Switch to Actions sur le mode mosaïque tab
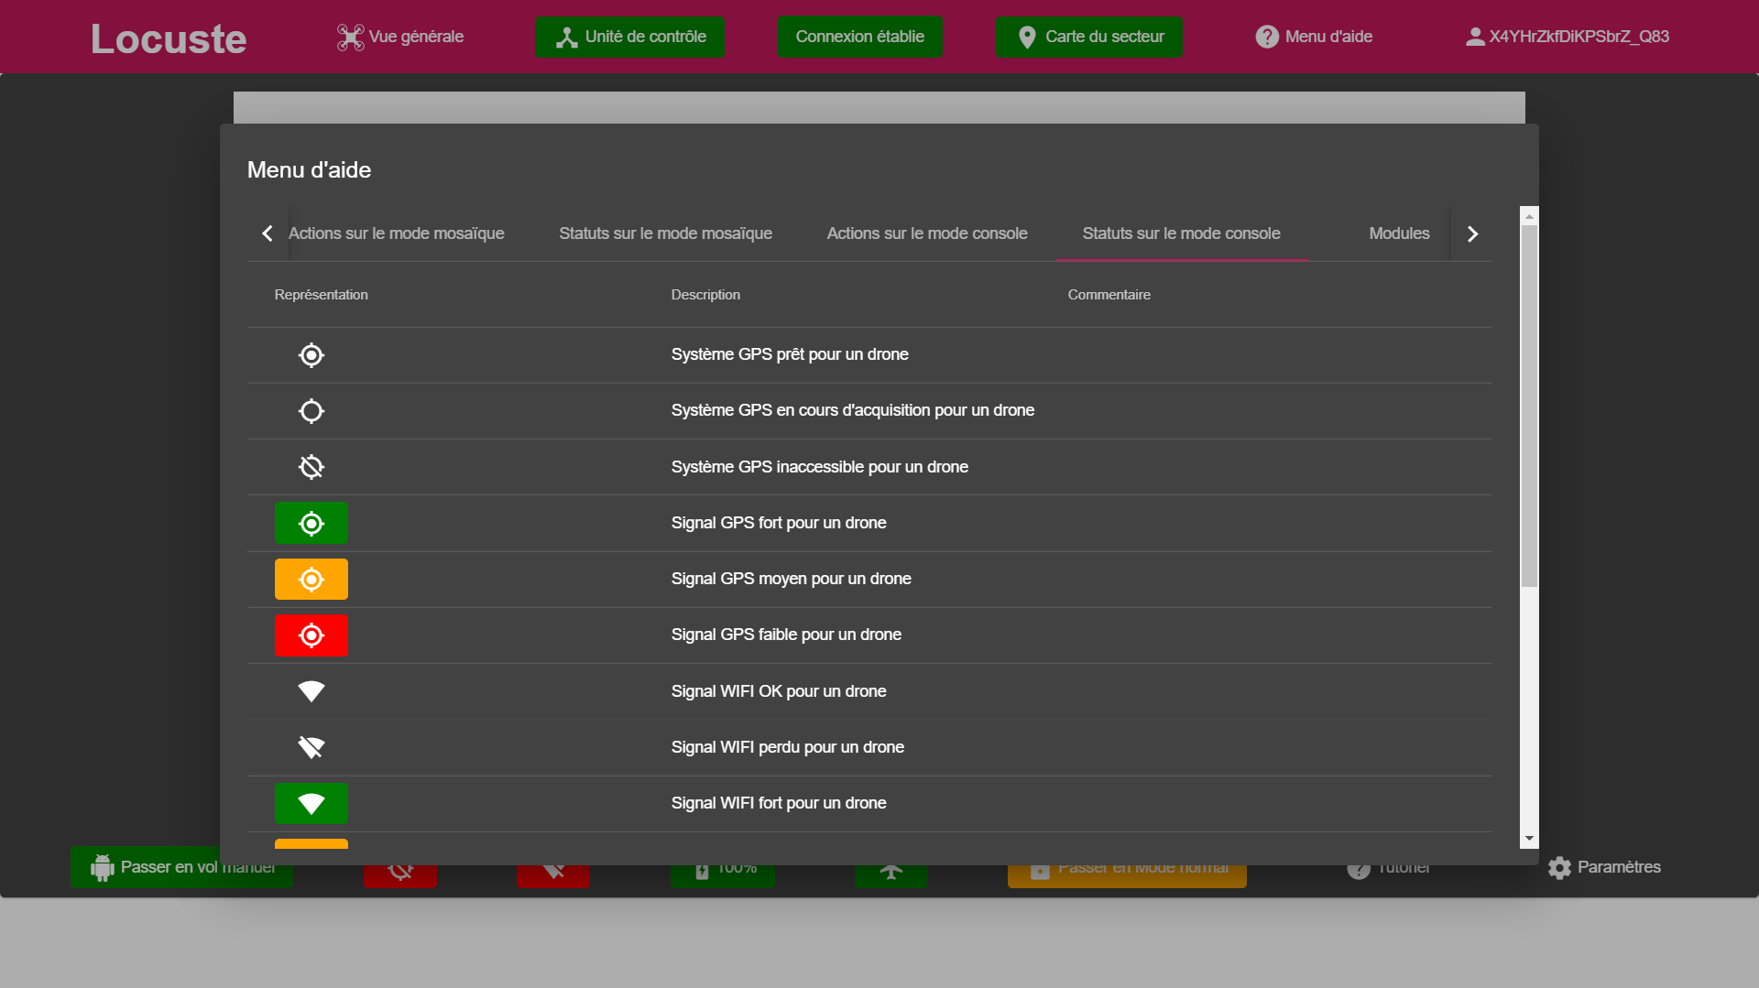The height and width of the screenshot is (988, 1759). [x=397, y=233]
